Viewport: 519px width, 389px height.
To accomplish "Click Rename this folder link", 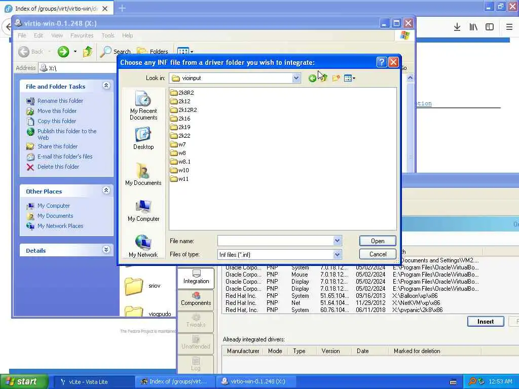I will (x=60, y=101).
